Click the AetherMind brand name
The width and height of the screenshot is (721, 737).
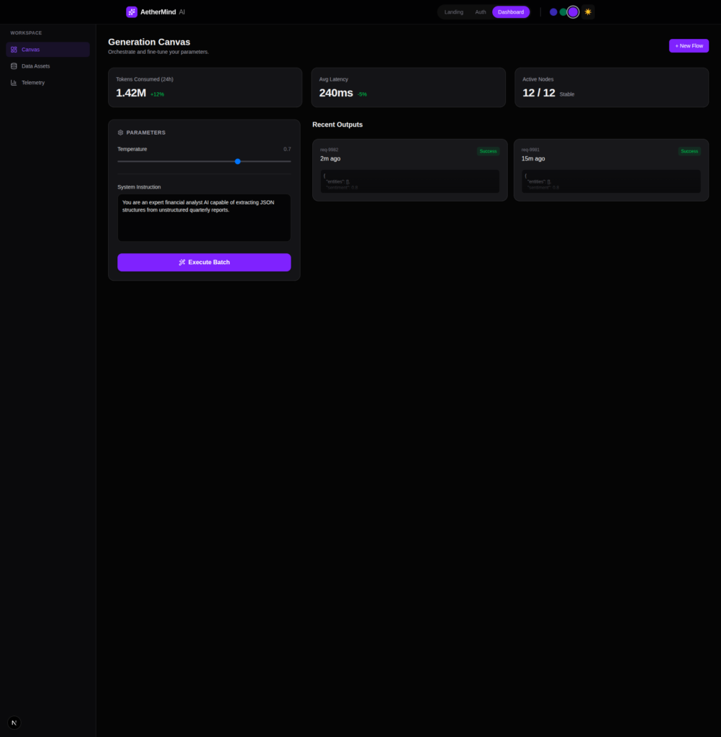(x=158, y=12)
